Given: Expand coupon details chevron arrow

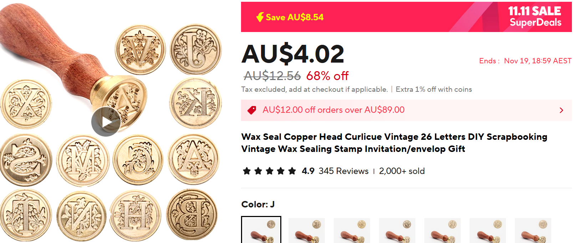Looking at the screenshot, I should [x=561, y=110].
